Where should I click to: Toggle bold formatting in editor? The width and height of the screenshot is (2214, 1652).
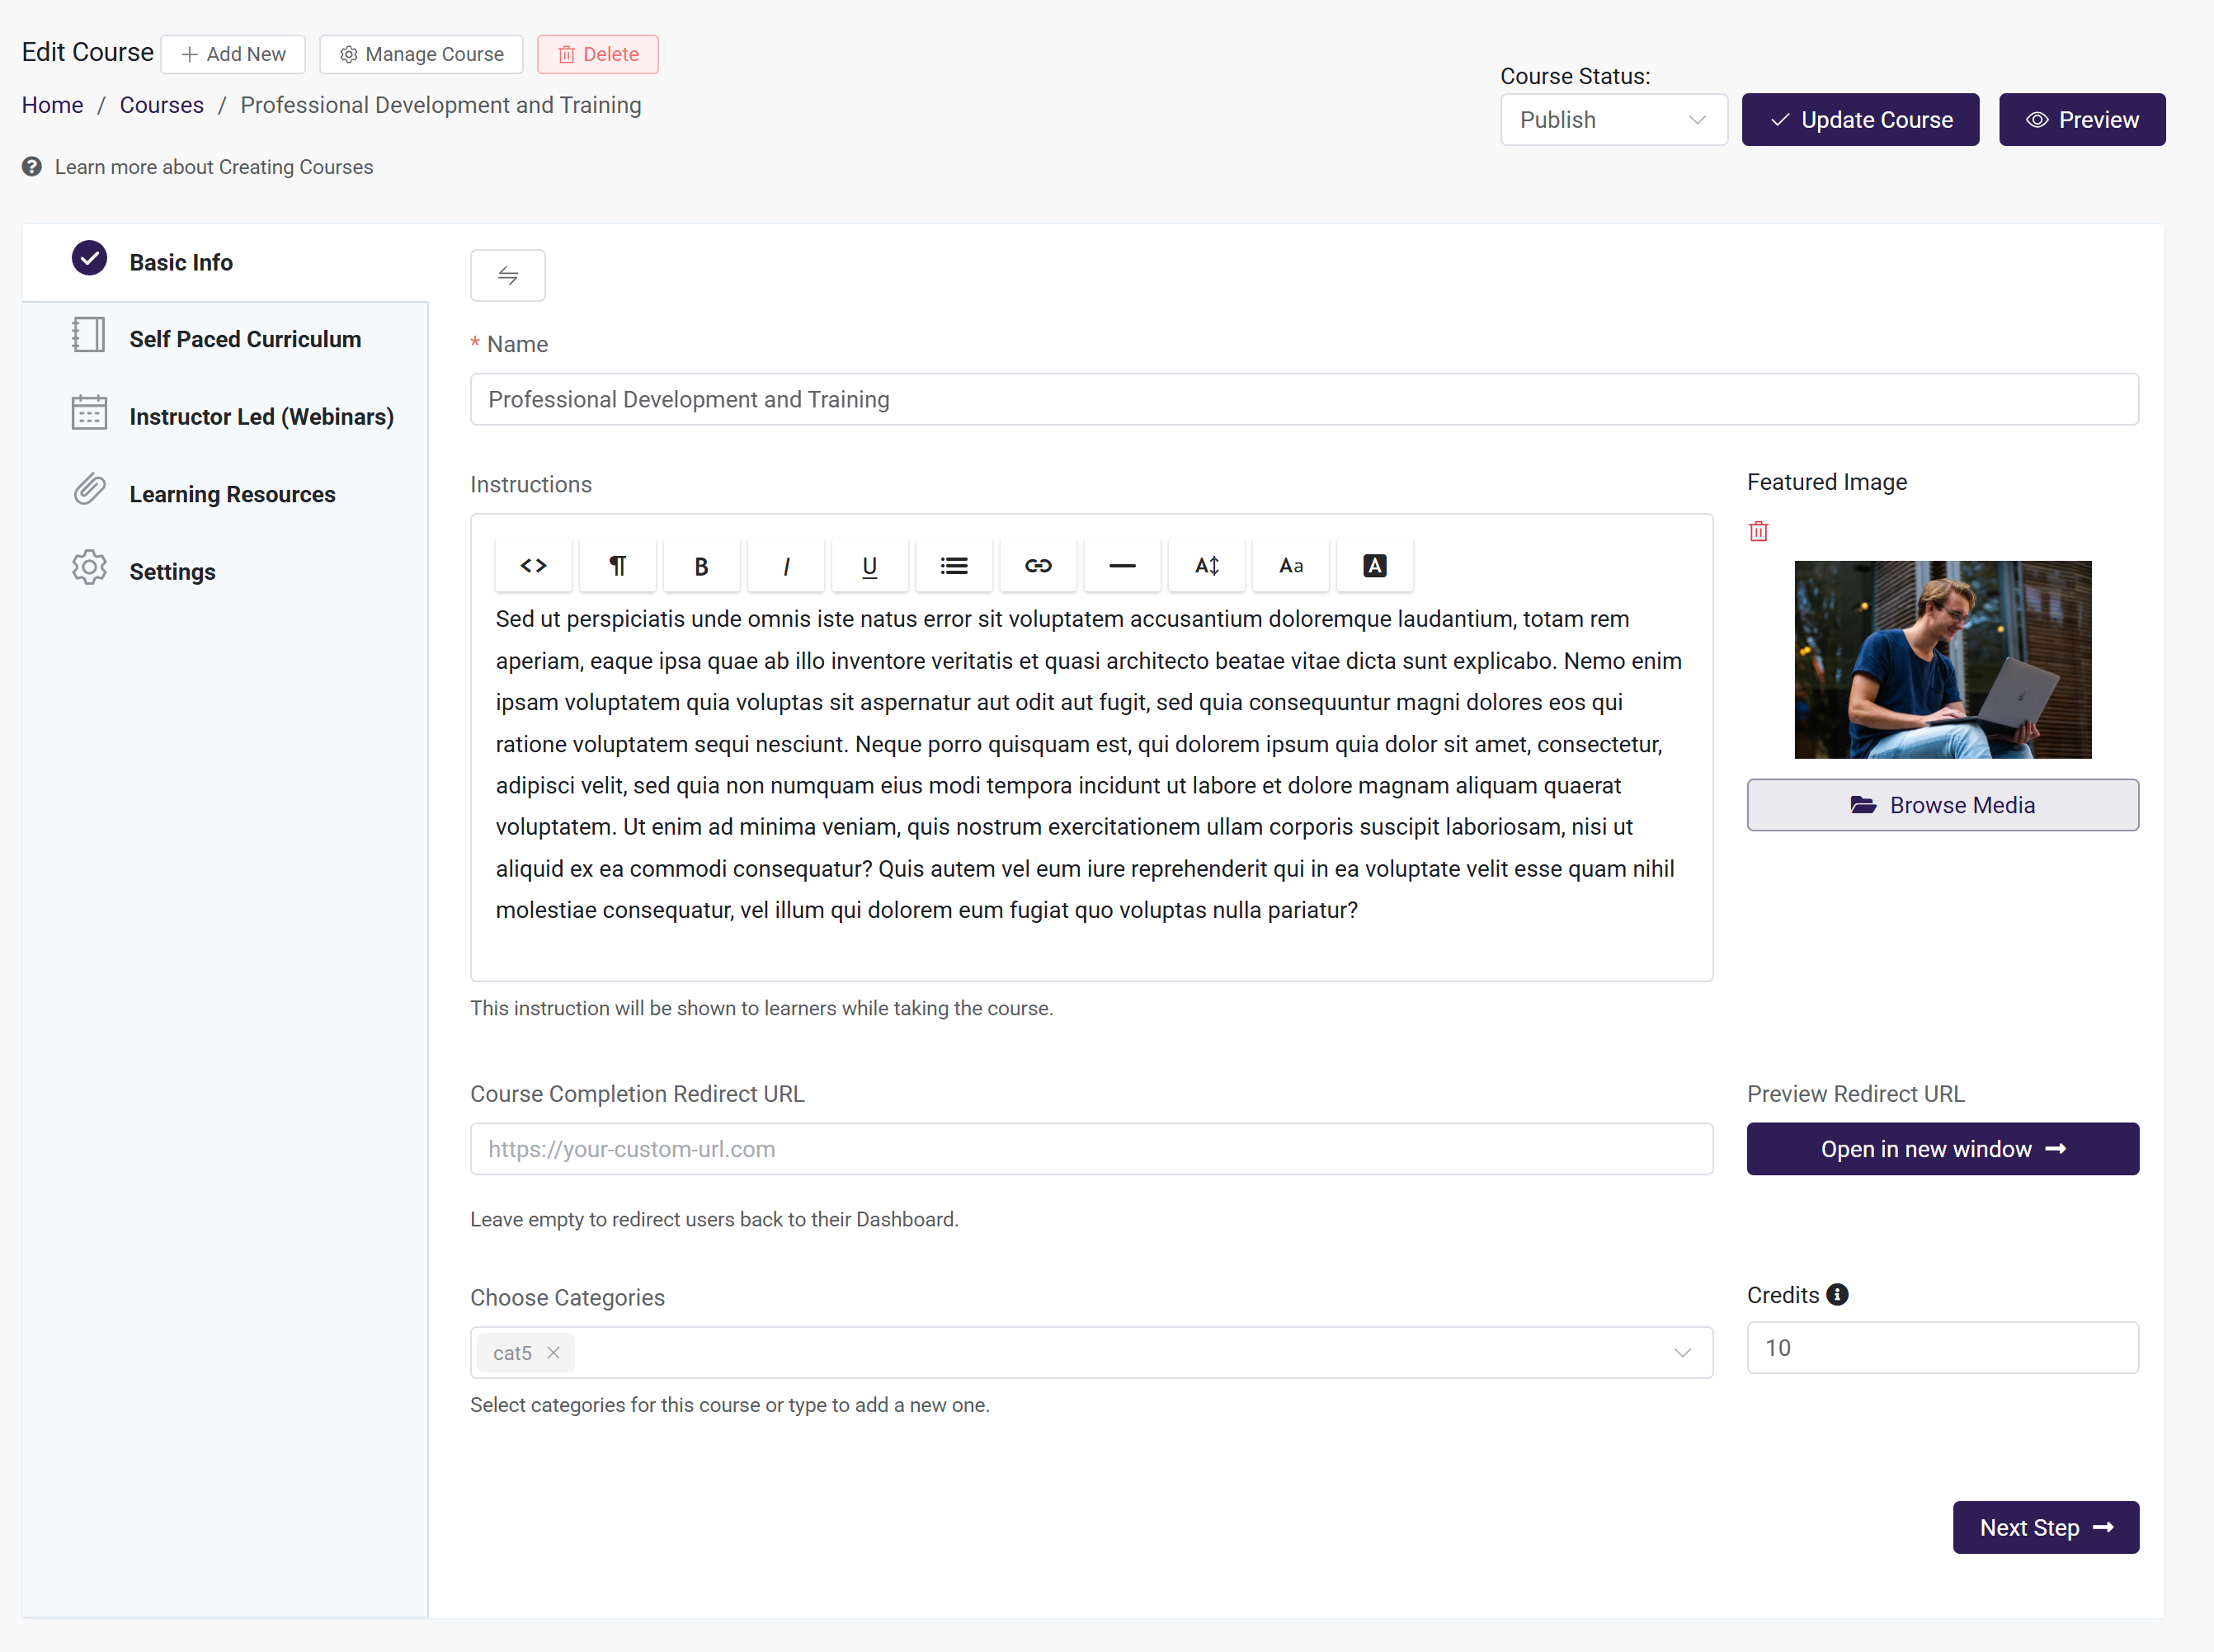701,566
